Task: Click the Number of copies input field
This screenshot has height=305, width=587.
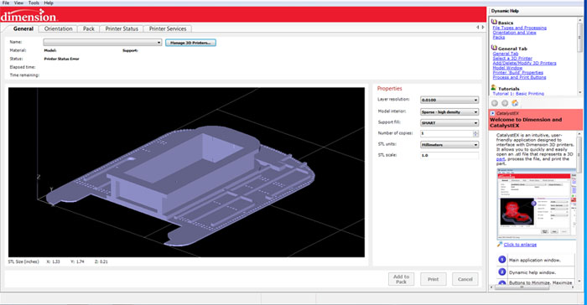Action: (446, 133)
